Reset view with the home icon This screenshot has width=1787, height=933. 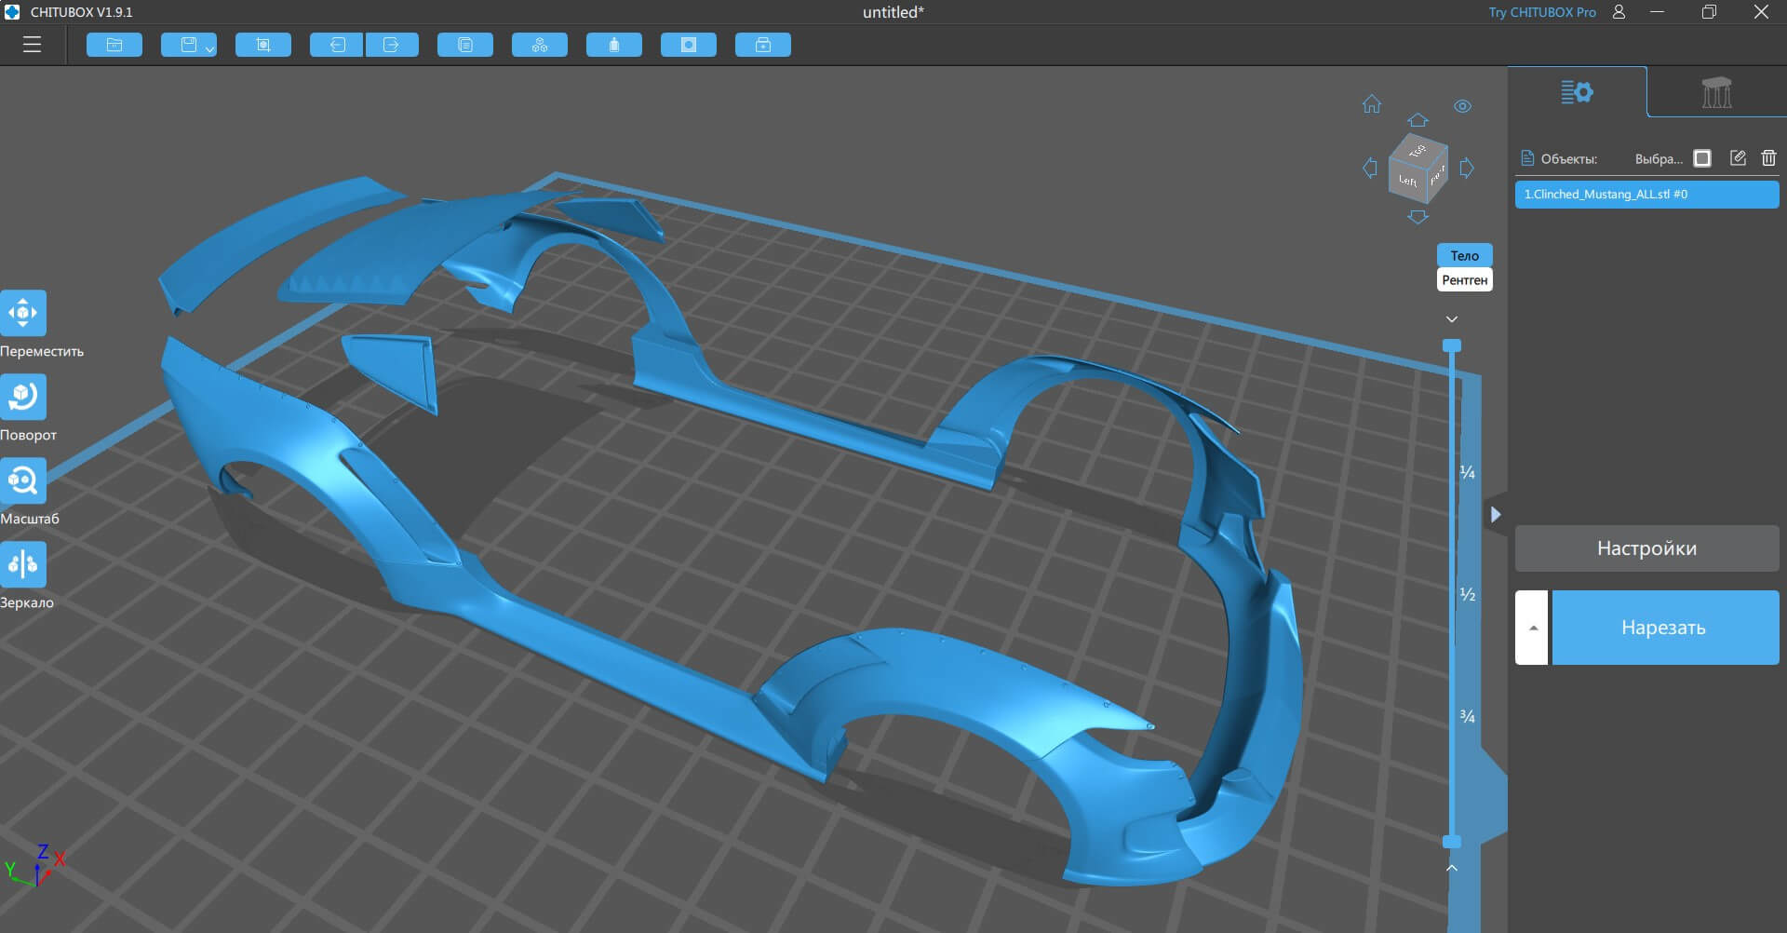(x=1371, y=104)
